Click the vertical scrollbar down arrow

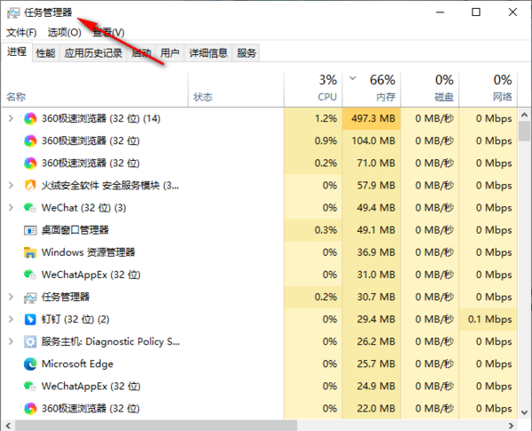click(x=524, y=412)
